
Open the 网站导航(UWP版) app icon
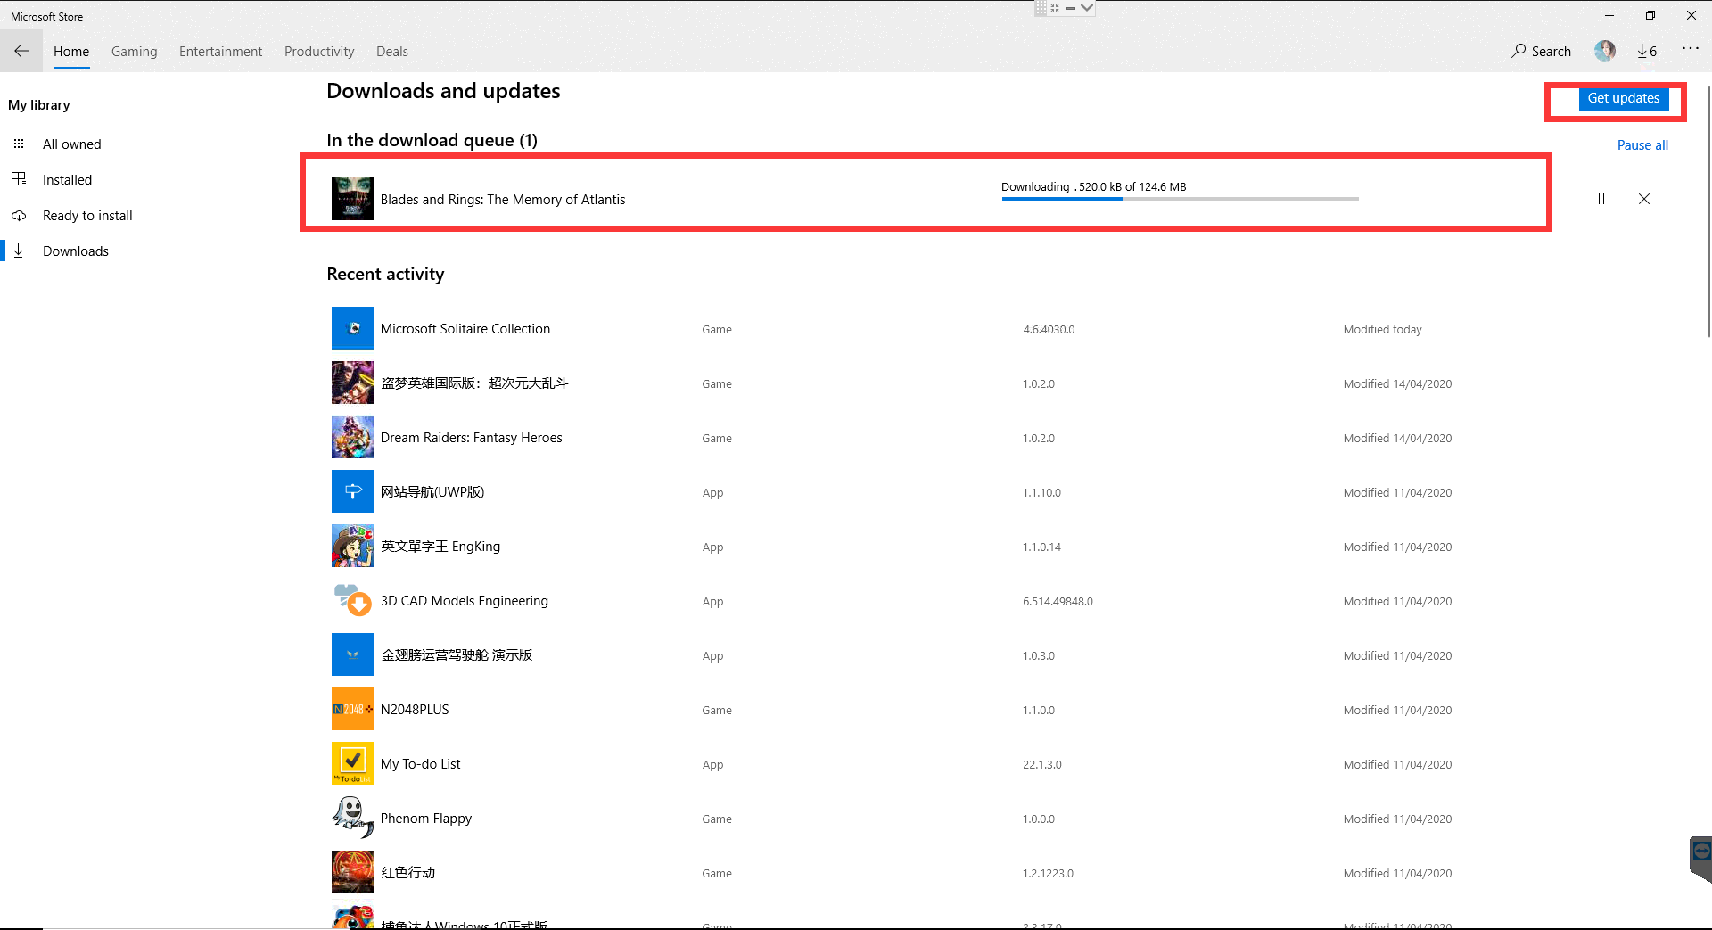[353, 491]
